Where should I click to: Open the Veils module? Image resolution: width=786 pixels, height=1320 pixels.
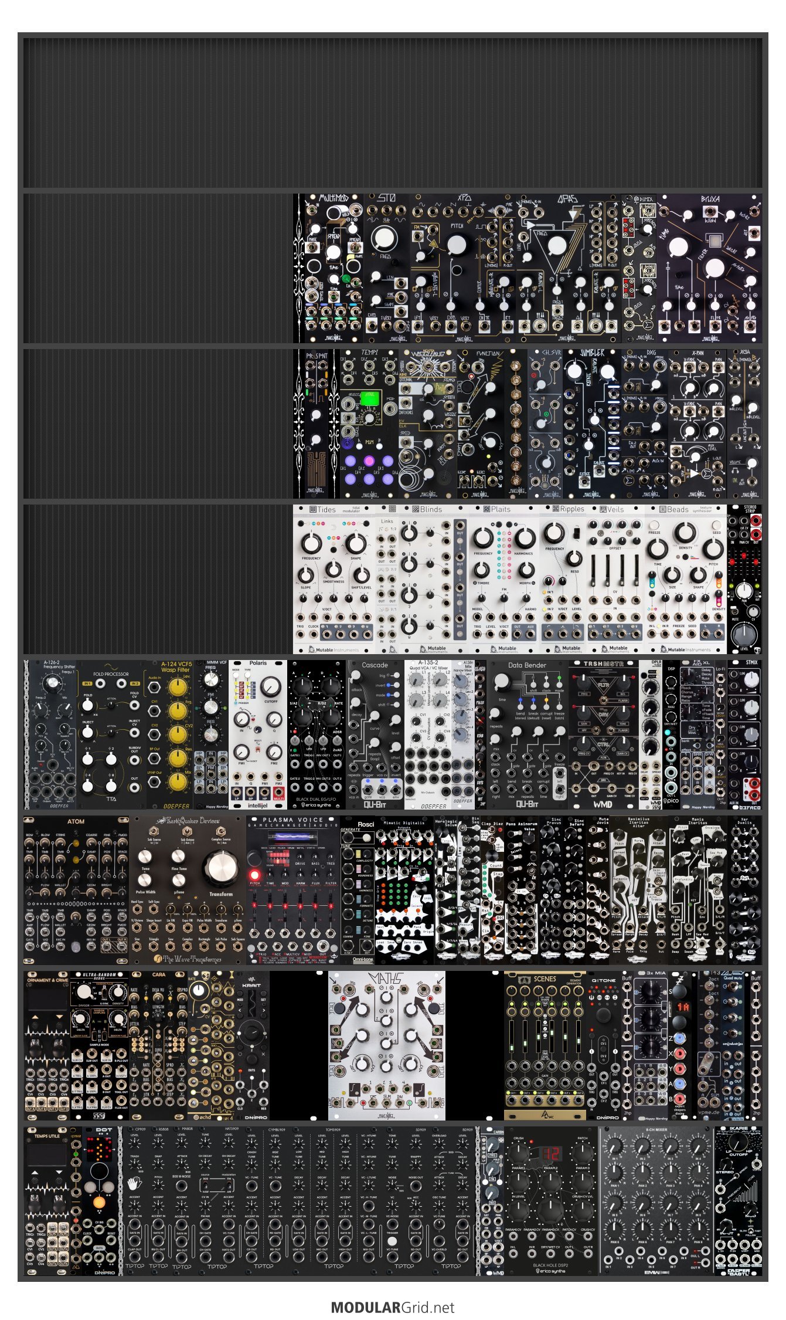pyautogui.click(x=615, y=579)
